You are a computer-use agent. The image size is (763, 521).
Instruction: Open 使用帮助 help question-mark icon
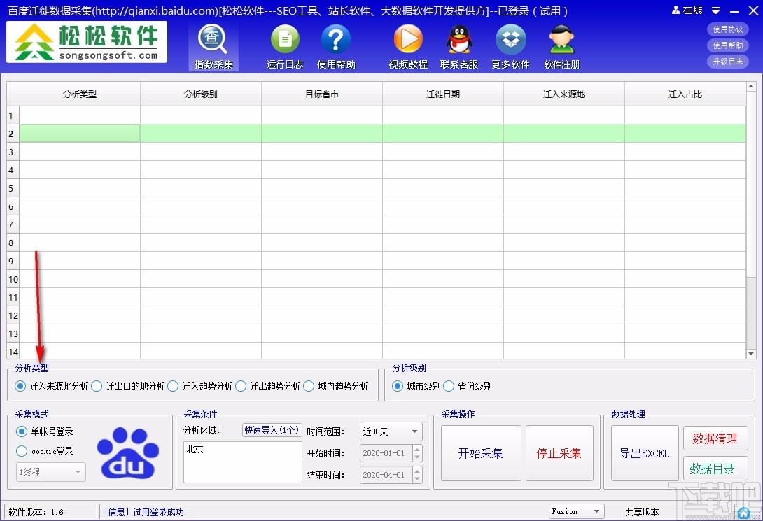click(x=336, y=47)
